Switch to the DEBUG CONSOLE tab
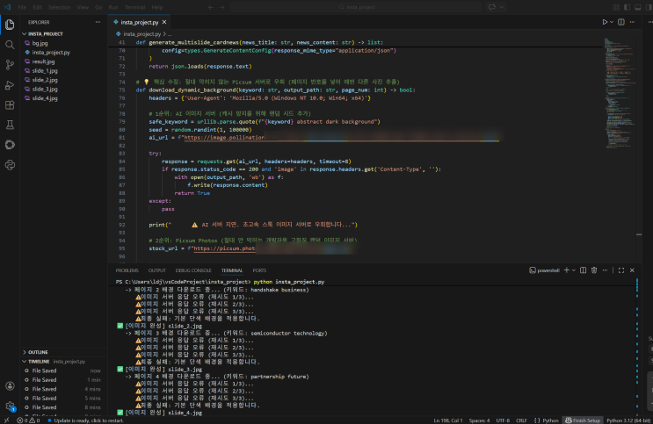653x424 pixels. [x=193, y=270]
